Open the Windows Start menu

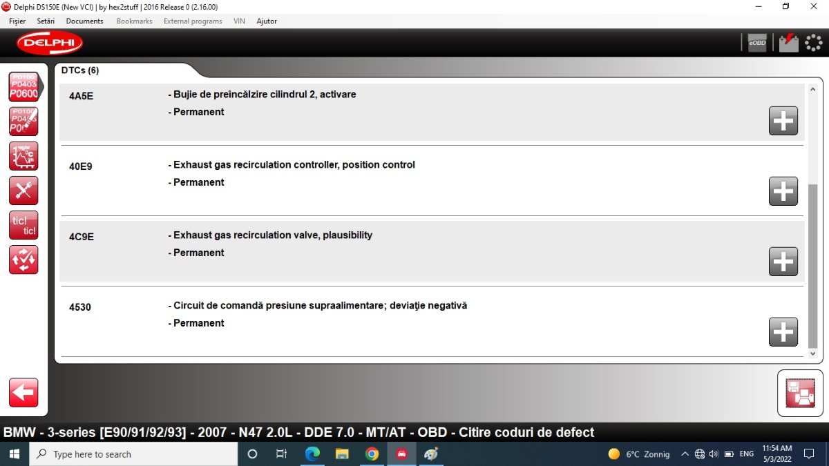(14, 454)
